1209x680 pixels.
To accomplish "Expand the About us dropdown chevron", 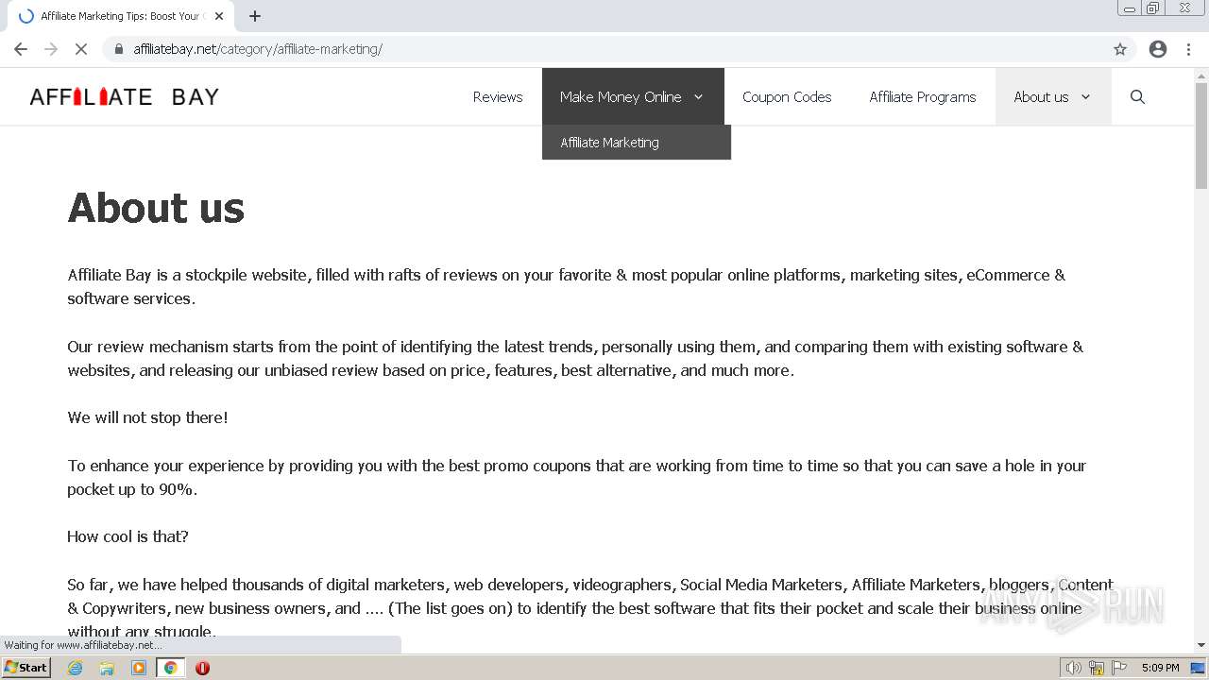I will (1085, 96).
